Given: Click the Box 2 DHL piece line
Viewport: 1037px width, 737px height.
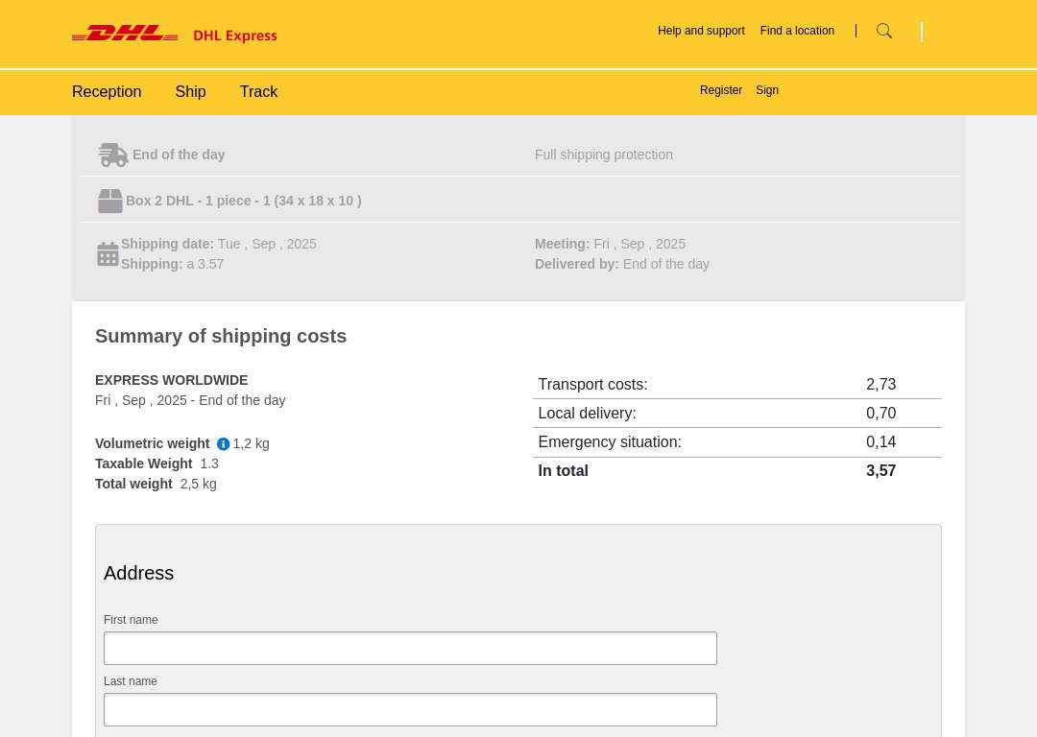Looking at the screenshot, I should 243,201.
